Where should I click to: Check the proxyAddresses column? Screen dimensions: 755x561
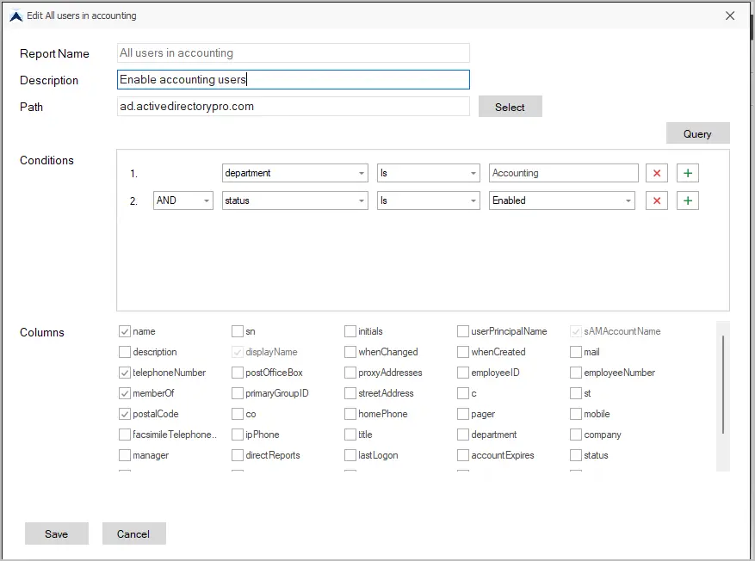pyautogui.click(x=350, y=373)
